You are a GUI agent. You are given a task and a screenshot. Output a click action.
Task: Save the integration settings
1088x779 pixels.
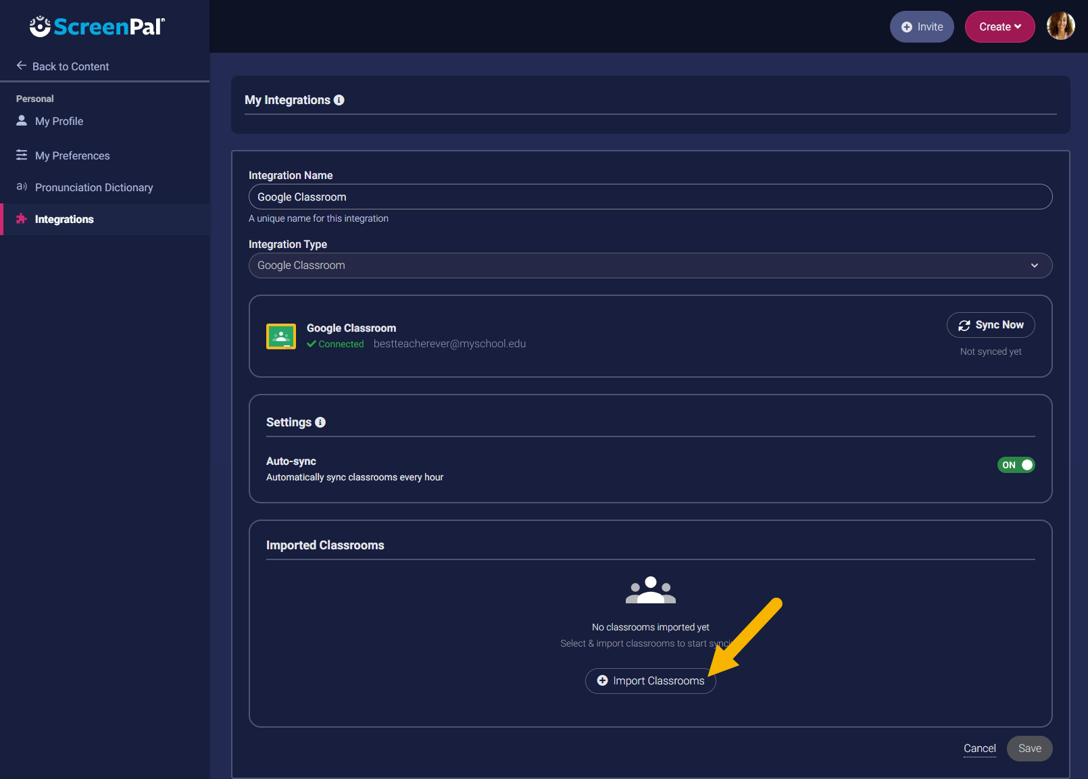pos(1029,749)
